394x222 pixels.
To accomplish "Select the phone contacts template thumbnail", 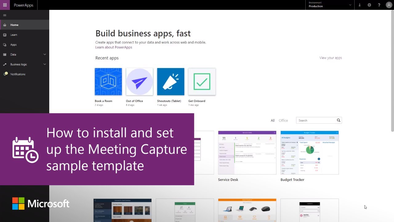I will [310, 210].
